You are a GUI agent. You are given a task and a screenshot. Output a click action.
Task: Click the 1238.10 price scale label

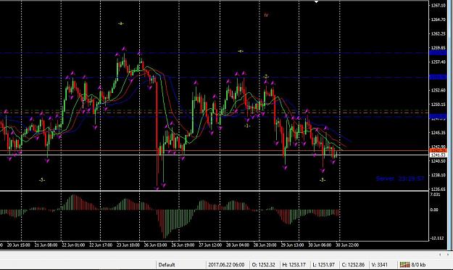439,175
